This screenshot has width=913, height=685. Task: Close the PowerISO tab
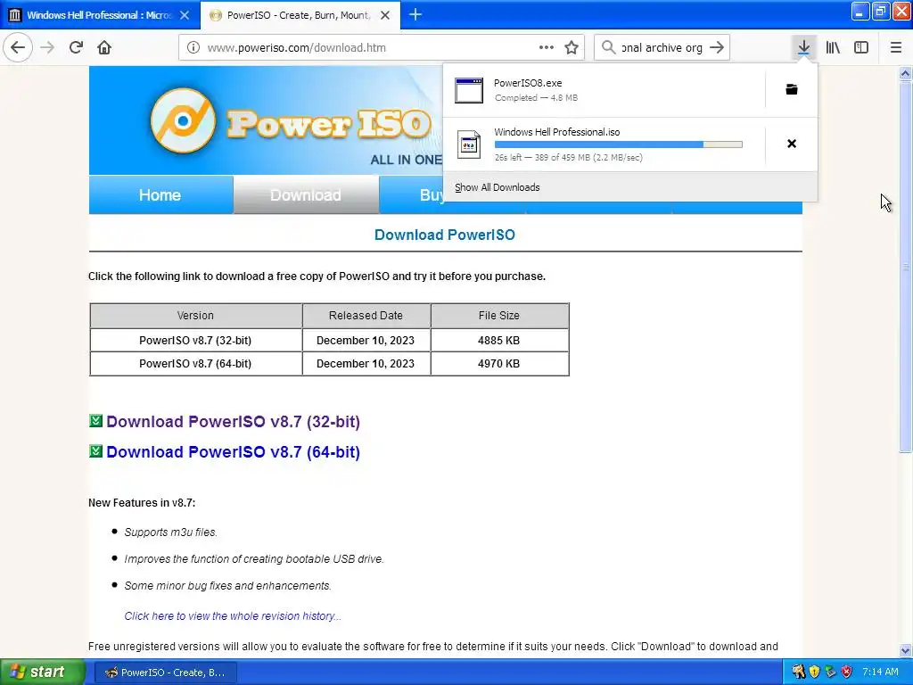click(385, 15)
